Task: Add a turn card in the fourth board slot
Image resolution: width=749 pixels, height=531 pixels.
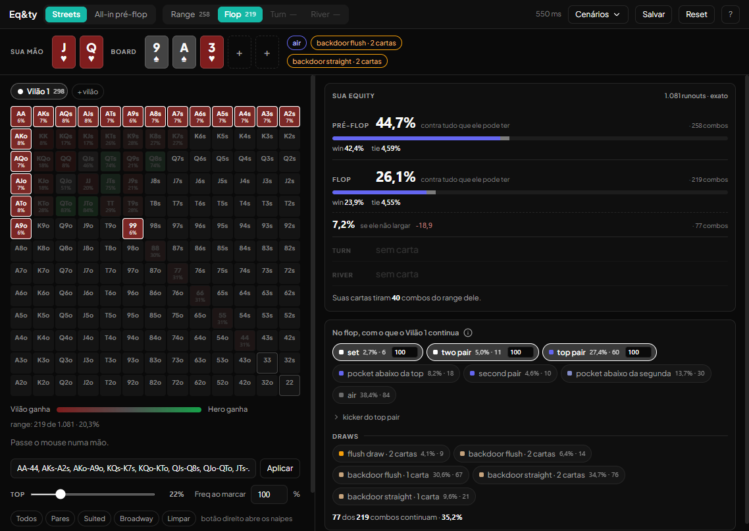Action: 240,52
